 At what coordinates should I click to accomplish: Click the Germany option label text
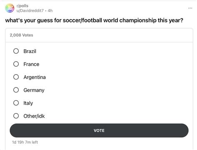coord(34,90)
